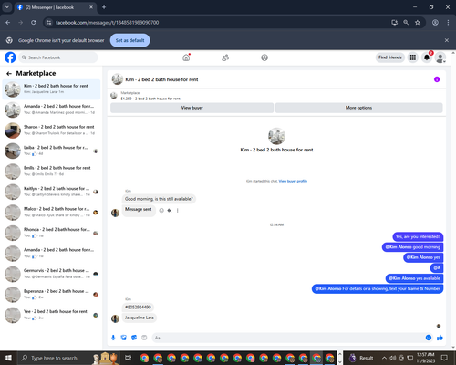Open Laiba 2 bed 2 bath chat
This screenshot has height=365, width=456.
tap(51, 151)
